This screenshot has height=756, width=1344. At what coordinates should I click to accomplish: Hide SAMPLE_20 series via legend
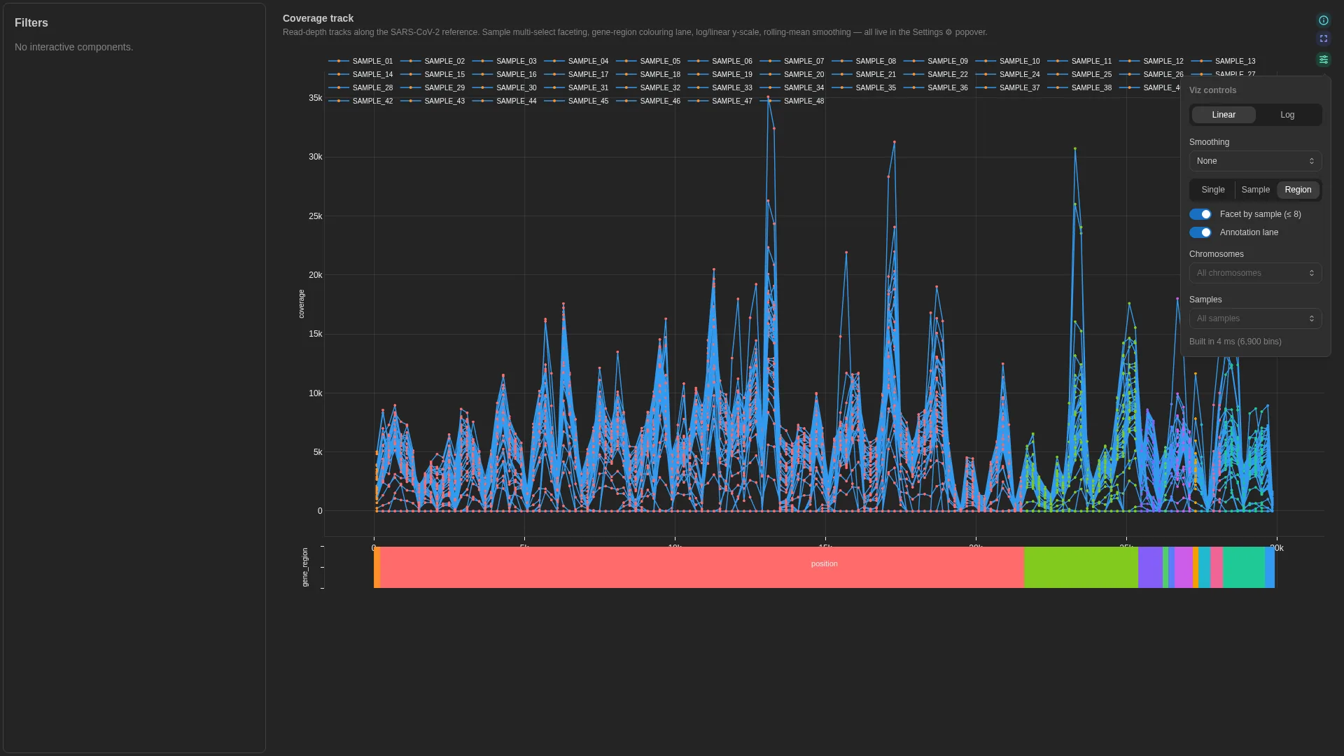[792, 75]
